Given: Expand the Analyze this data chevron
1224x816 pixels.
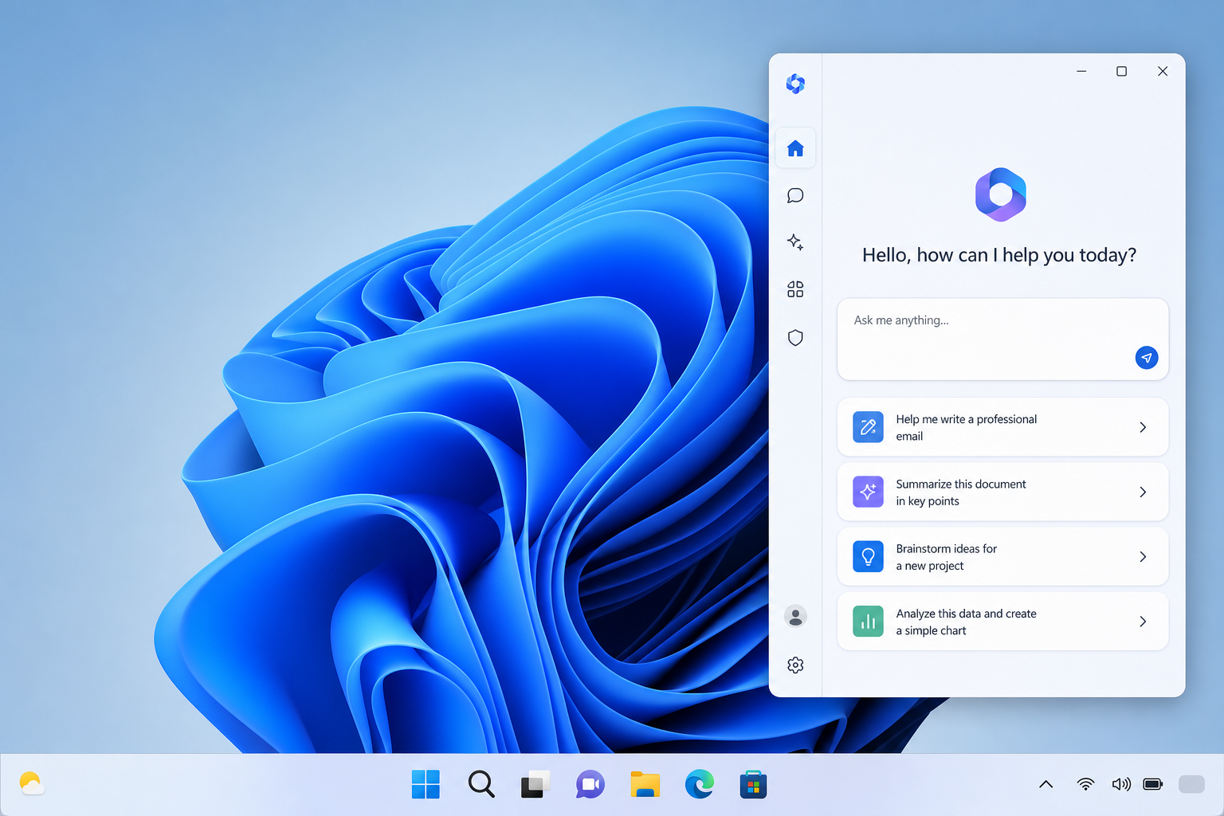Looking at the screenshot, I should (x=1143, y=622).
